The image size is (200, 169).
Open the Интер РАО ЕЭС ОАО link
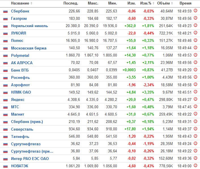click(x=30, y=159)
